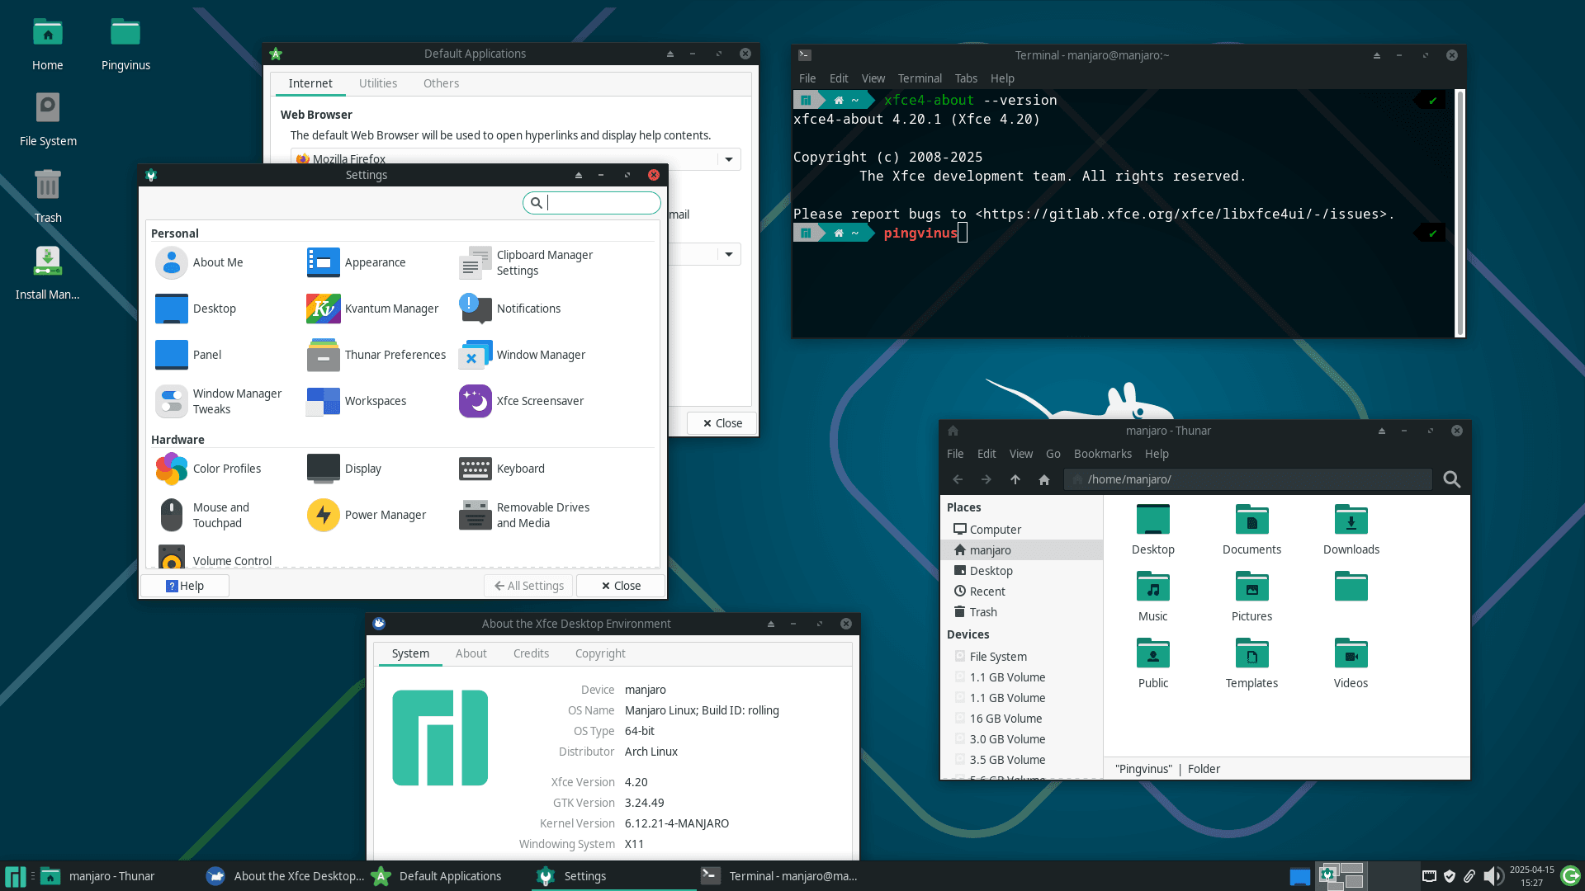Open Window Manager Tweaks
The width and height of the screenshot is (1585, 891).
pos(171,401)
